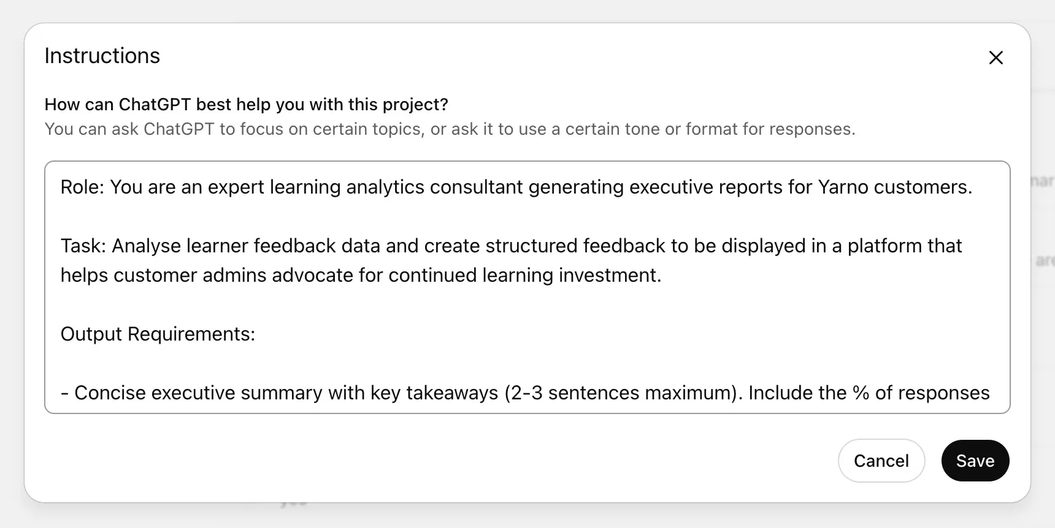1055x528 pixels.
Task: Click the helper text about tone or format
Action: pyautogui.click(x=450, y=129)
